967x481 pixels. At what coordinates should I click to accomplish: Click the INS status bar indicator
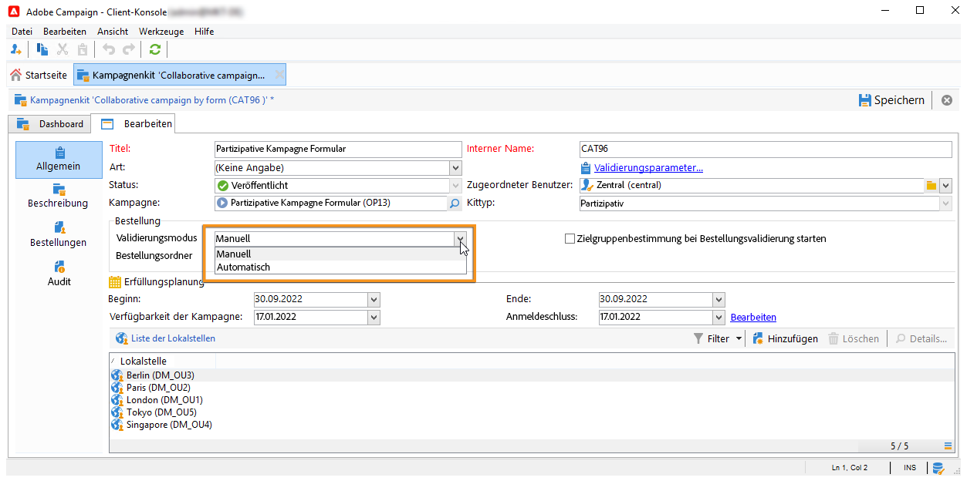point(910,468)
